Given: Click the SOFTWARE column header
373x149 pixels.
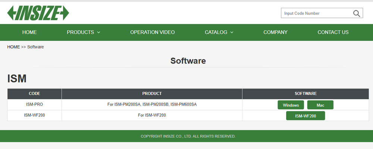Looking at the screenshot, I should tap(305, 94).
